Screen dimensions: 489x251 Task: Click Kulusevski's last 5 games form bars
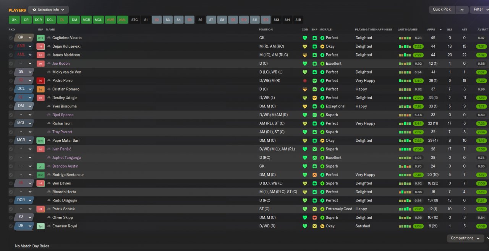point(405,46)
